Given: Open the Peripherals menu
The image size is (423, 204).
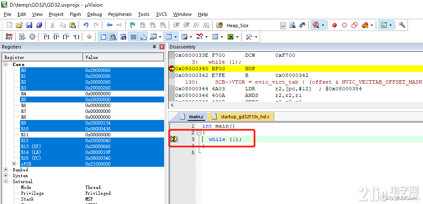Looking at the screenshot, I should click(120, 14).
